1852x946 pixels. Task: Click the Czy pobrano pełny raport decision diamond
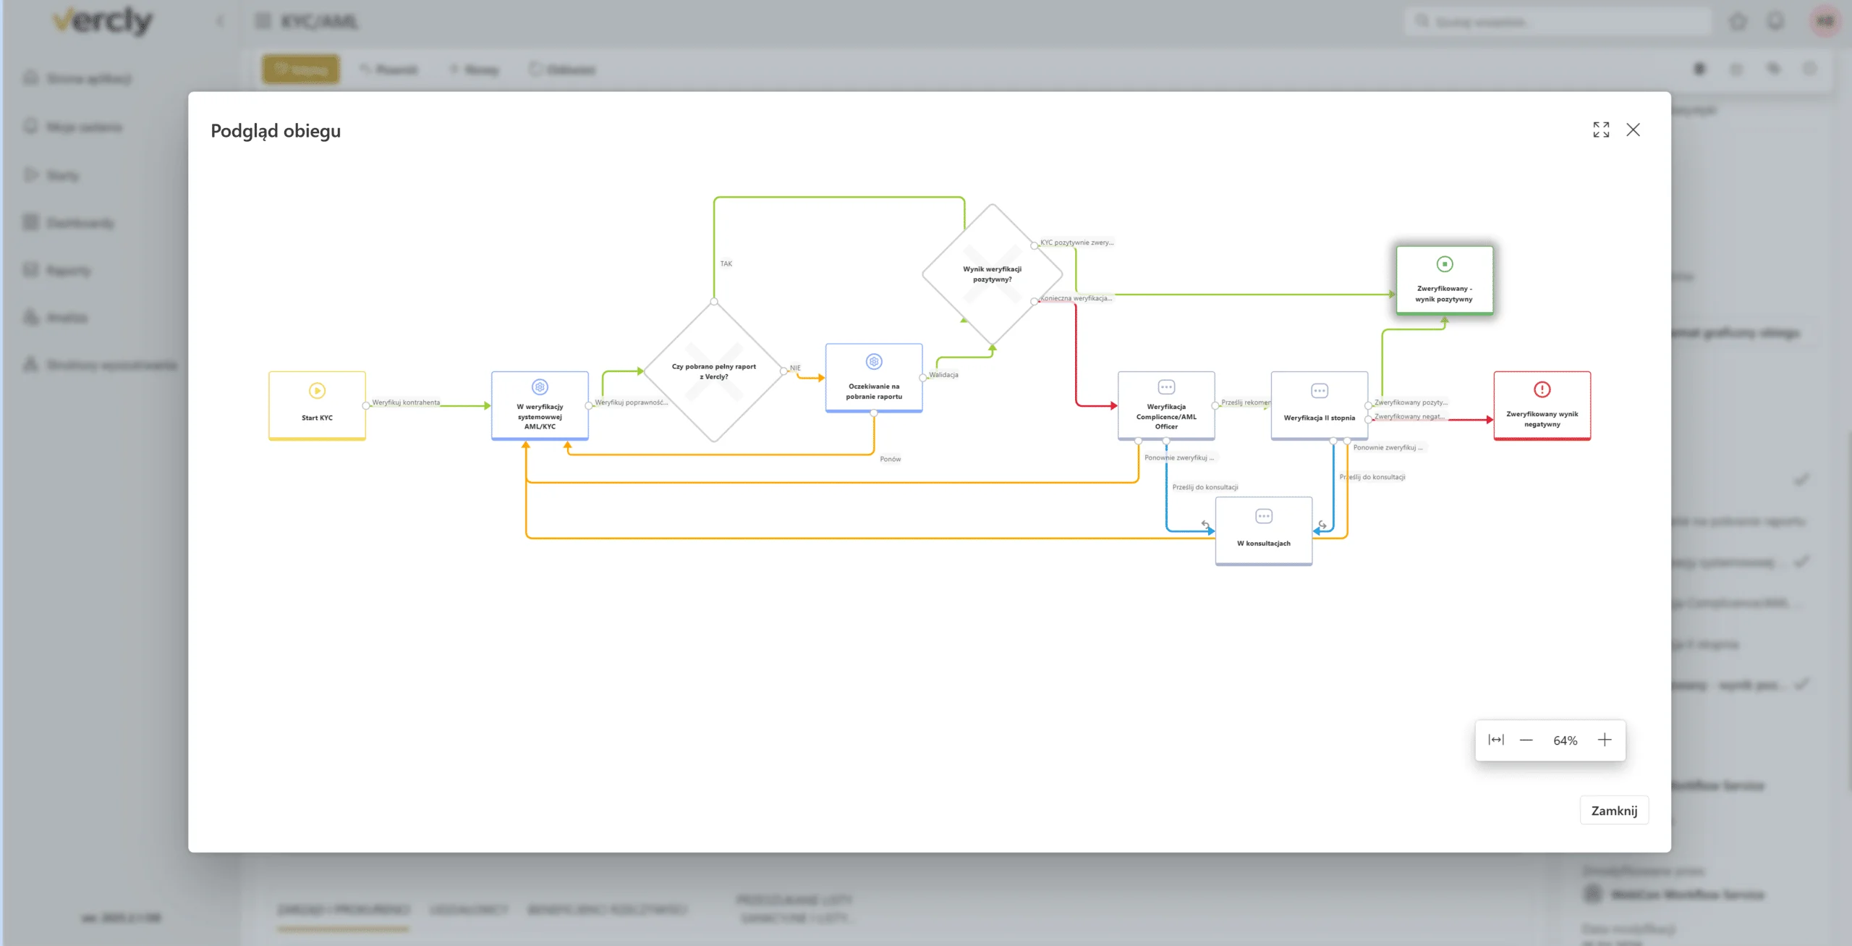click(x=714, y=371)
